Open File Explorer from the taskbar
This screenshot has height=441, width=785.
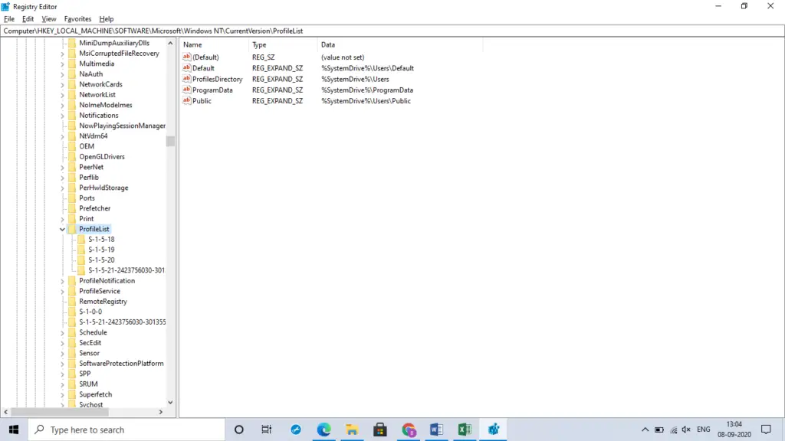[352, 430]
